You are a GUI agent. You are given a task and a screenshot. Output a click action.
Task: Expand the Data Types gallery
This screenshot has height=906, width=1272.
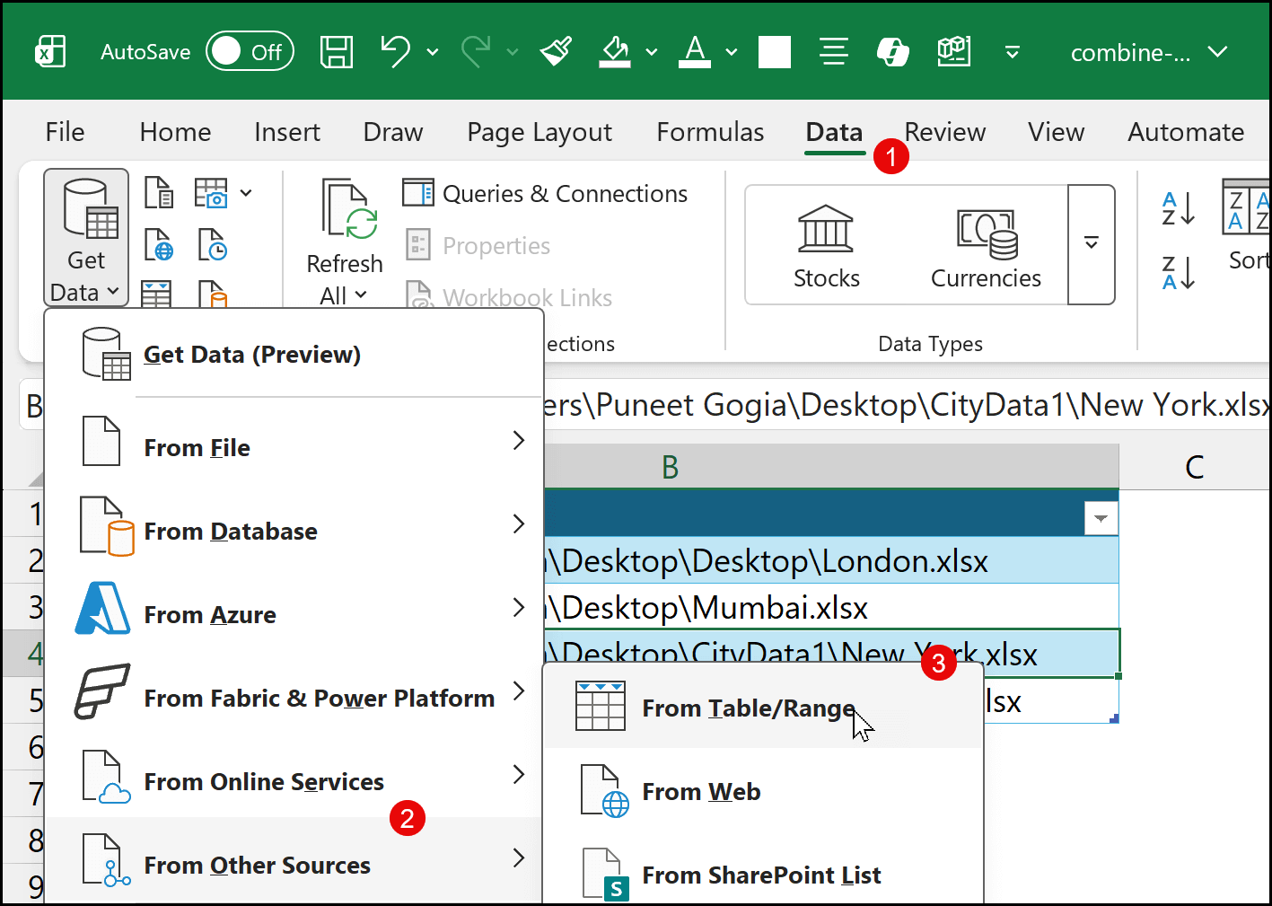tap(1092, 244)
